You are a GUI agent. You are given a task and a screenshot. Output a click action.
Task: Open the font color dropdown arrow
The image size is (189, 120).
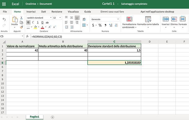[x=46, y=27]
